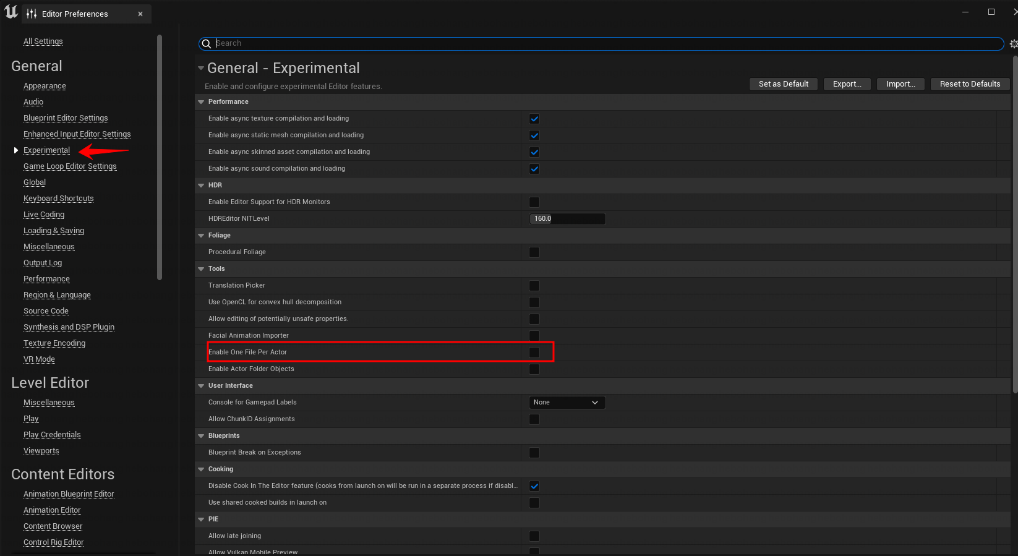Image resolution: width=1018 pixels, height=556 pixels.
Task: Open All Settings link
Action: click(x=43, y=41)
